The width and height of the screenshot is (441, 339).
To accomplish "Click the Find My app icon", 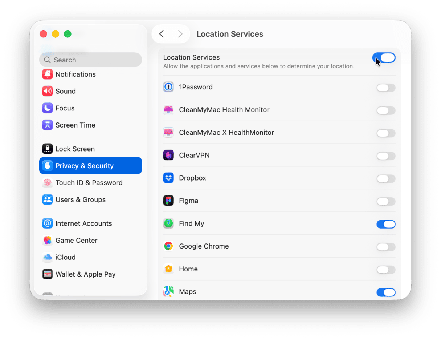I will 168,223.
